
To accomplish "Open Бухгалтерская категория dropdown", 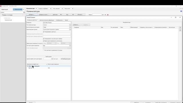I will [70, 27].
